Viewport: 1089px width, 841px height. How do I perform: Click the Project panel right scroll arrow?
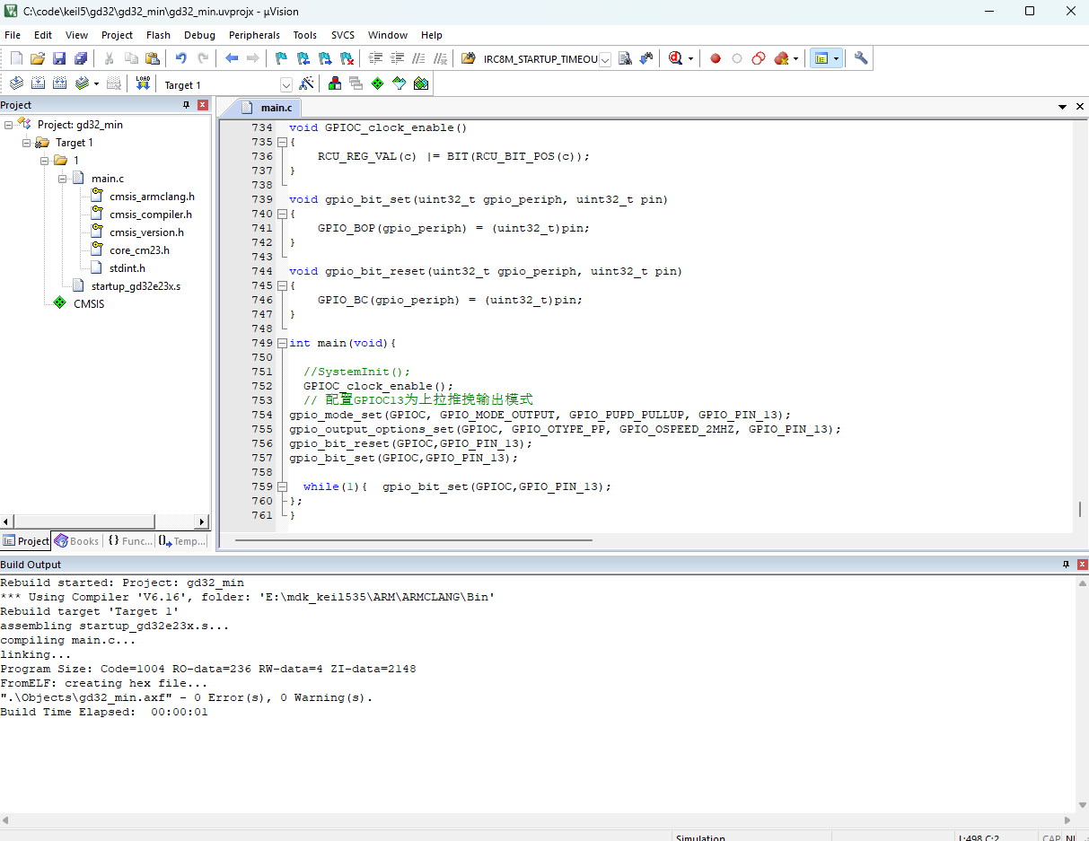tap(203, 521)
